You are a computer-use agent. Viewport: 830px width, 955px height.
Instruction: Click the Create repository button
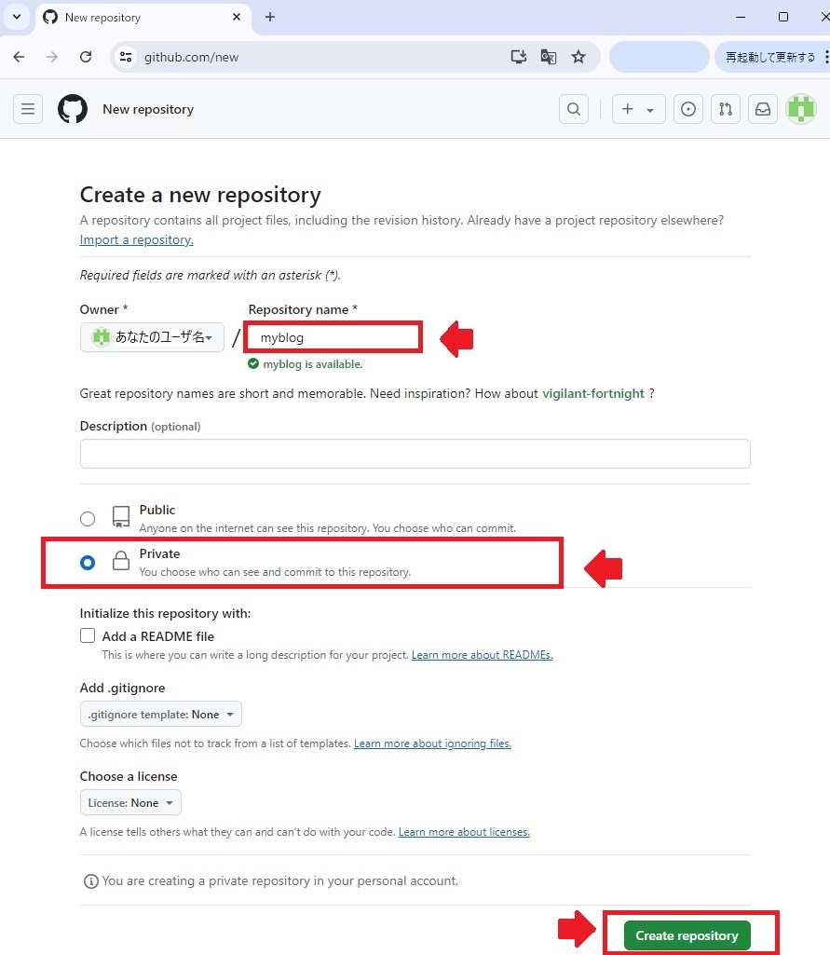pos(687,935)
